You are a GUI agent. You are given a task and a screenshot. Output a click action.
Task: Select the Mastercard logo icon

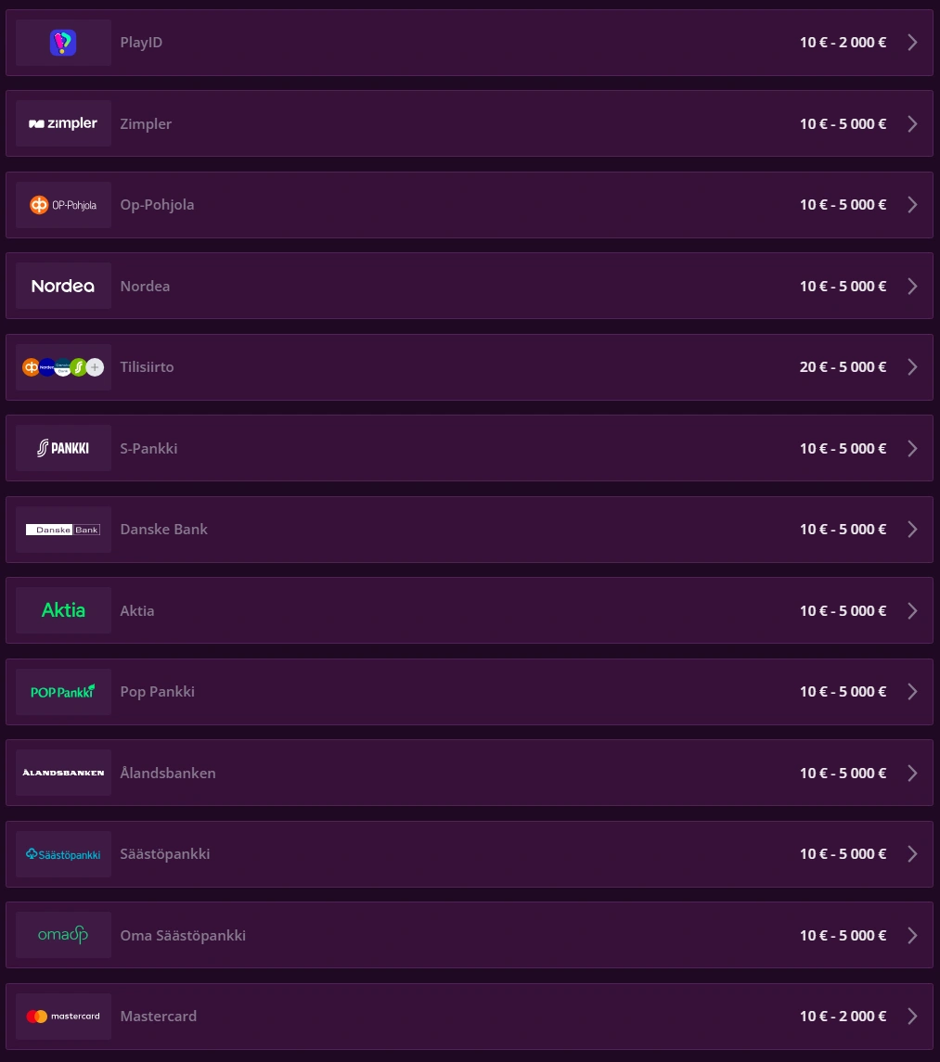pos(63,1017)
